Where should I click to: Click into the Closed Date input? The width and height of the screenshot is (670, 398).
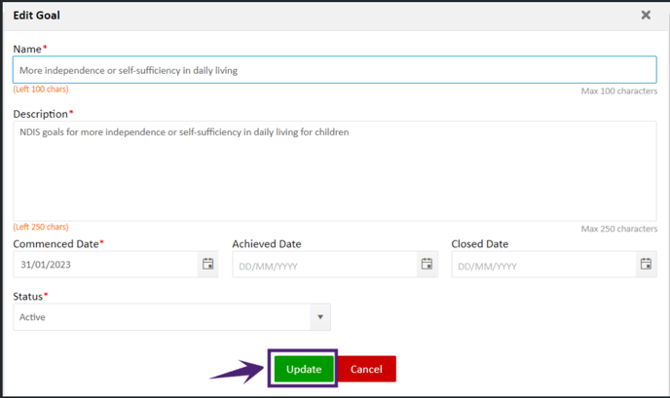pyautogui.click(x=544, y=265)
